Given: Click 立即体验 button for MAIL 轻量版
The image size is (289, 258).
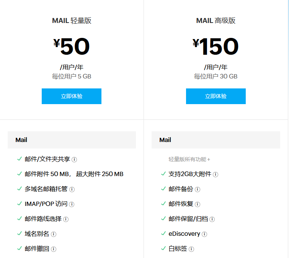Looking at the screenshot, I should 72,96.
